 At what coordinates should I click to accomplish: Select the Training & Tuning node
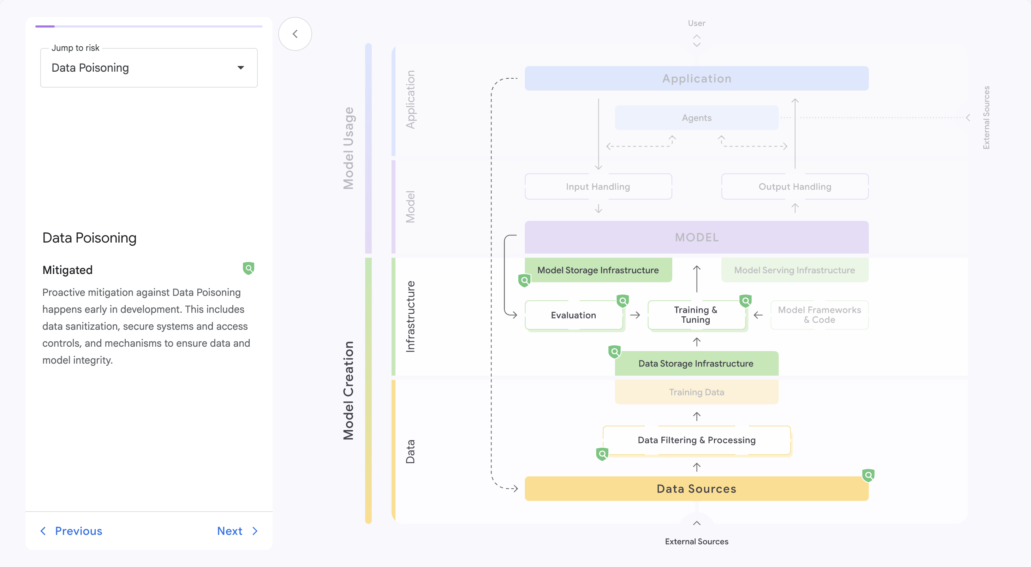pyautogui.click(x=696, y=315)
